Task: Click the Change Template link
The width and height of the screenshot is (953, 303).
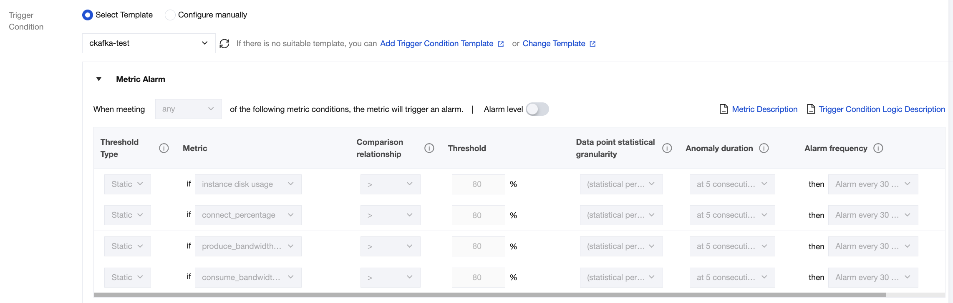Action: click(554, 44)
